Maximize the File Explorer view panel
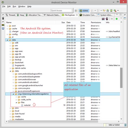This screenshot has height=128, width=128. coord(121,15)
